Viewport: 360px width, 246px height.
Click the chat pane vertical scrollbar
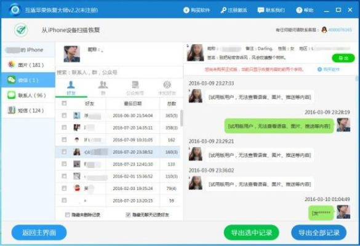pos(357,79)
